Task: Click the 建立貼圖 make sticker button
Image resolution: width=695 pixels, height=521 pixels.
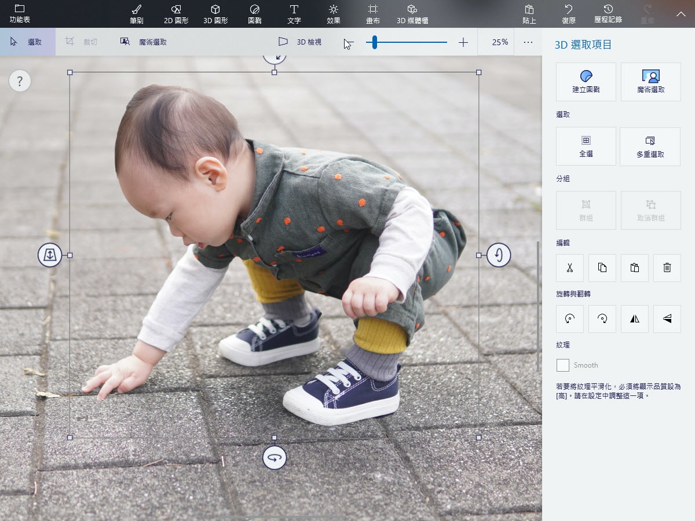Action: [586, 82]
